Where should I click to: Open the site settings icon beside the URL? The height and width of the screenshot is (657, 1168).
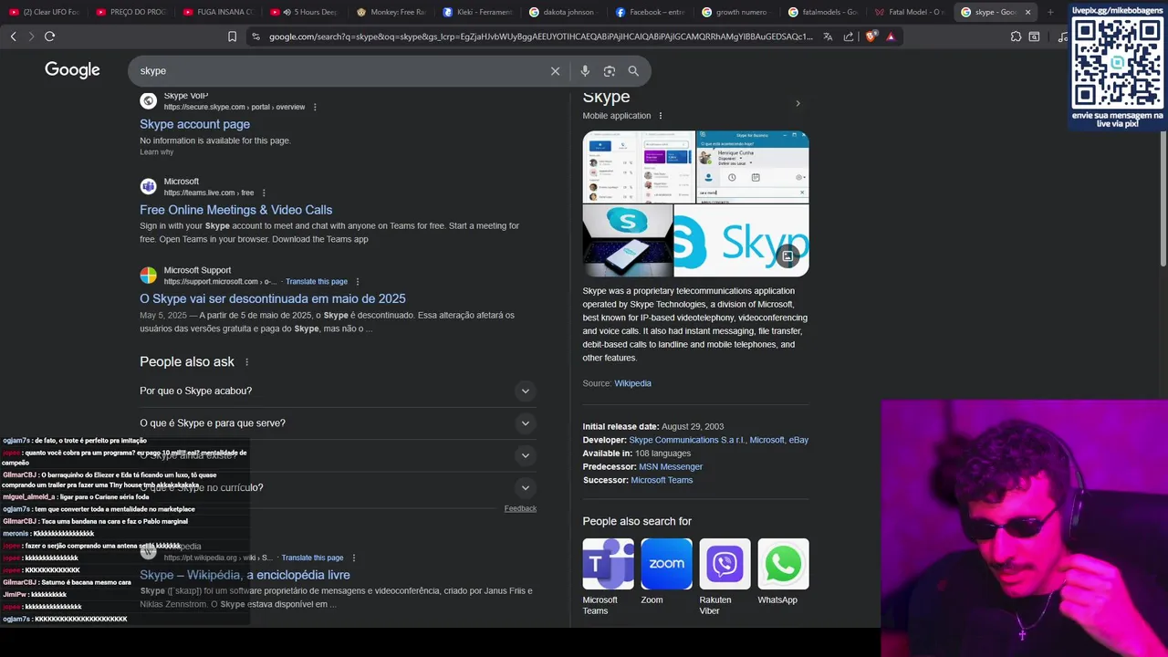click(x=255, y=36)
